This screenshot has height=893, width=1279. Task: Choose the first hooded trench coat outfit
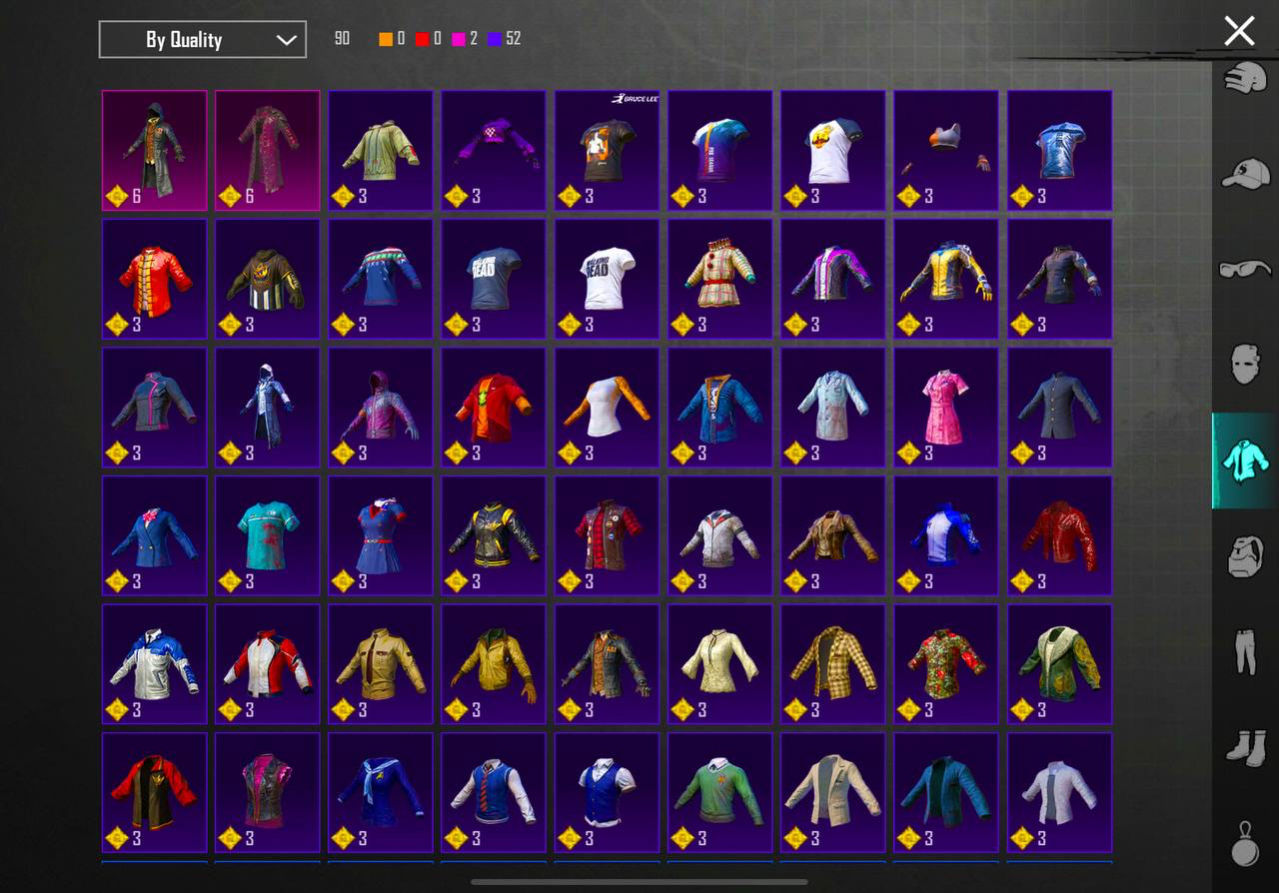pyautogui.click(x=154, y=150)
